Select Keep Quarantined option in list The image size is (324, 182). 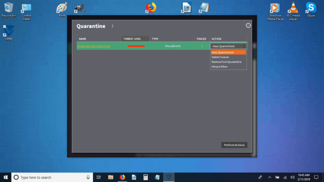pyautogui.click(x=228, y=52)
